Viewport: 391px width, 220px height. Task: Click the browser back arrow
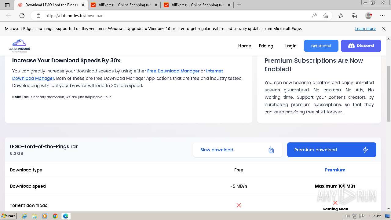(9, 16)
